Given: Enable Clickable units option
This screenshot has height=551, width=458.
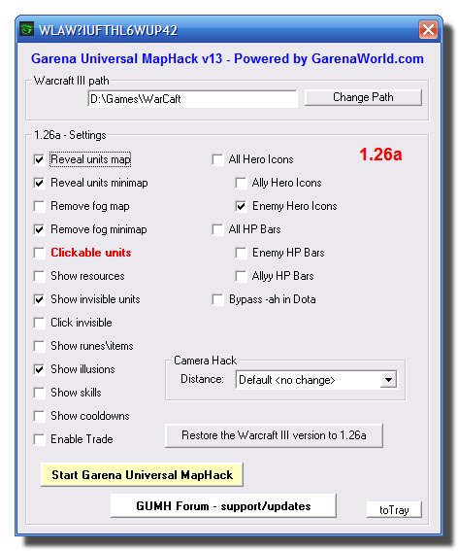Looking at the screenshot, I should tap(40, 253).
